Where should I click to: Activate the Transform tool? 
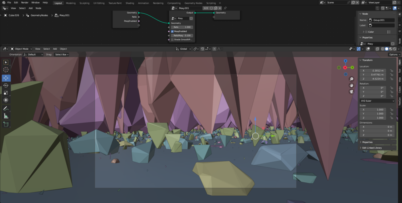pyautogui.click(x=6, y=100)
